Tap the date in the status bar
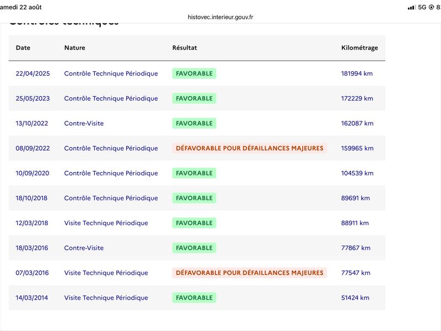The height and width of the screenshot is (331, 441). coord(21,7)
